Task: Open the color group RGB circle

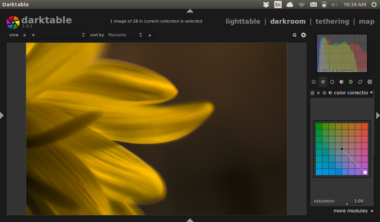Action: [351, 82]
